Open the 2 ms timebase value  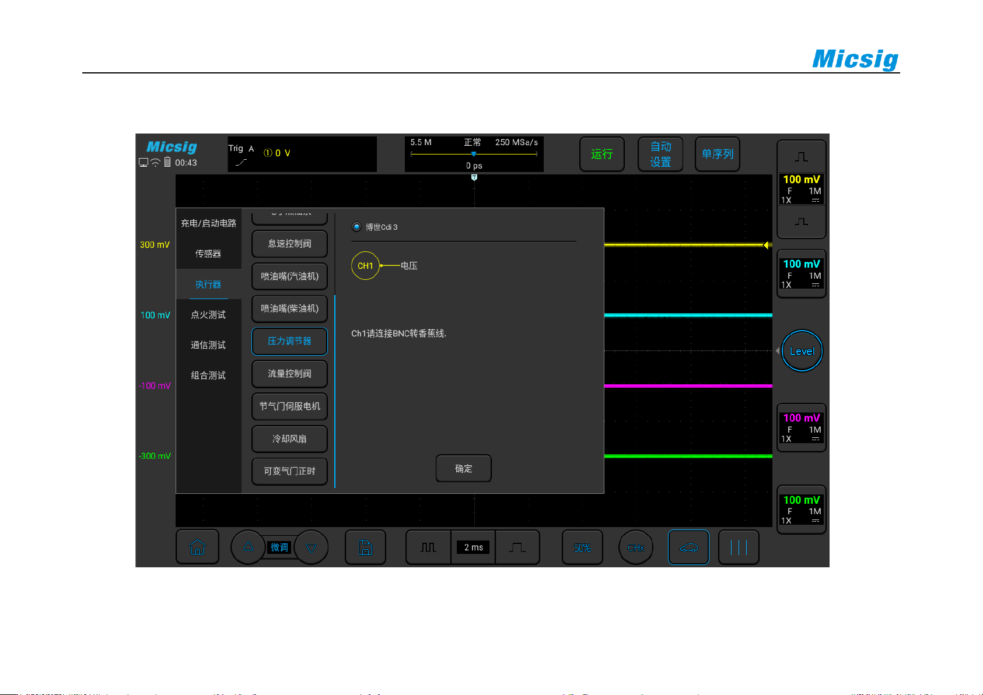[x=473, y=547]
